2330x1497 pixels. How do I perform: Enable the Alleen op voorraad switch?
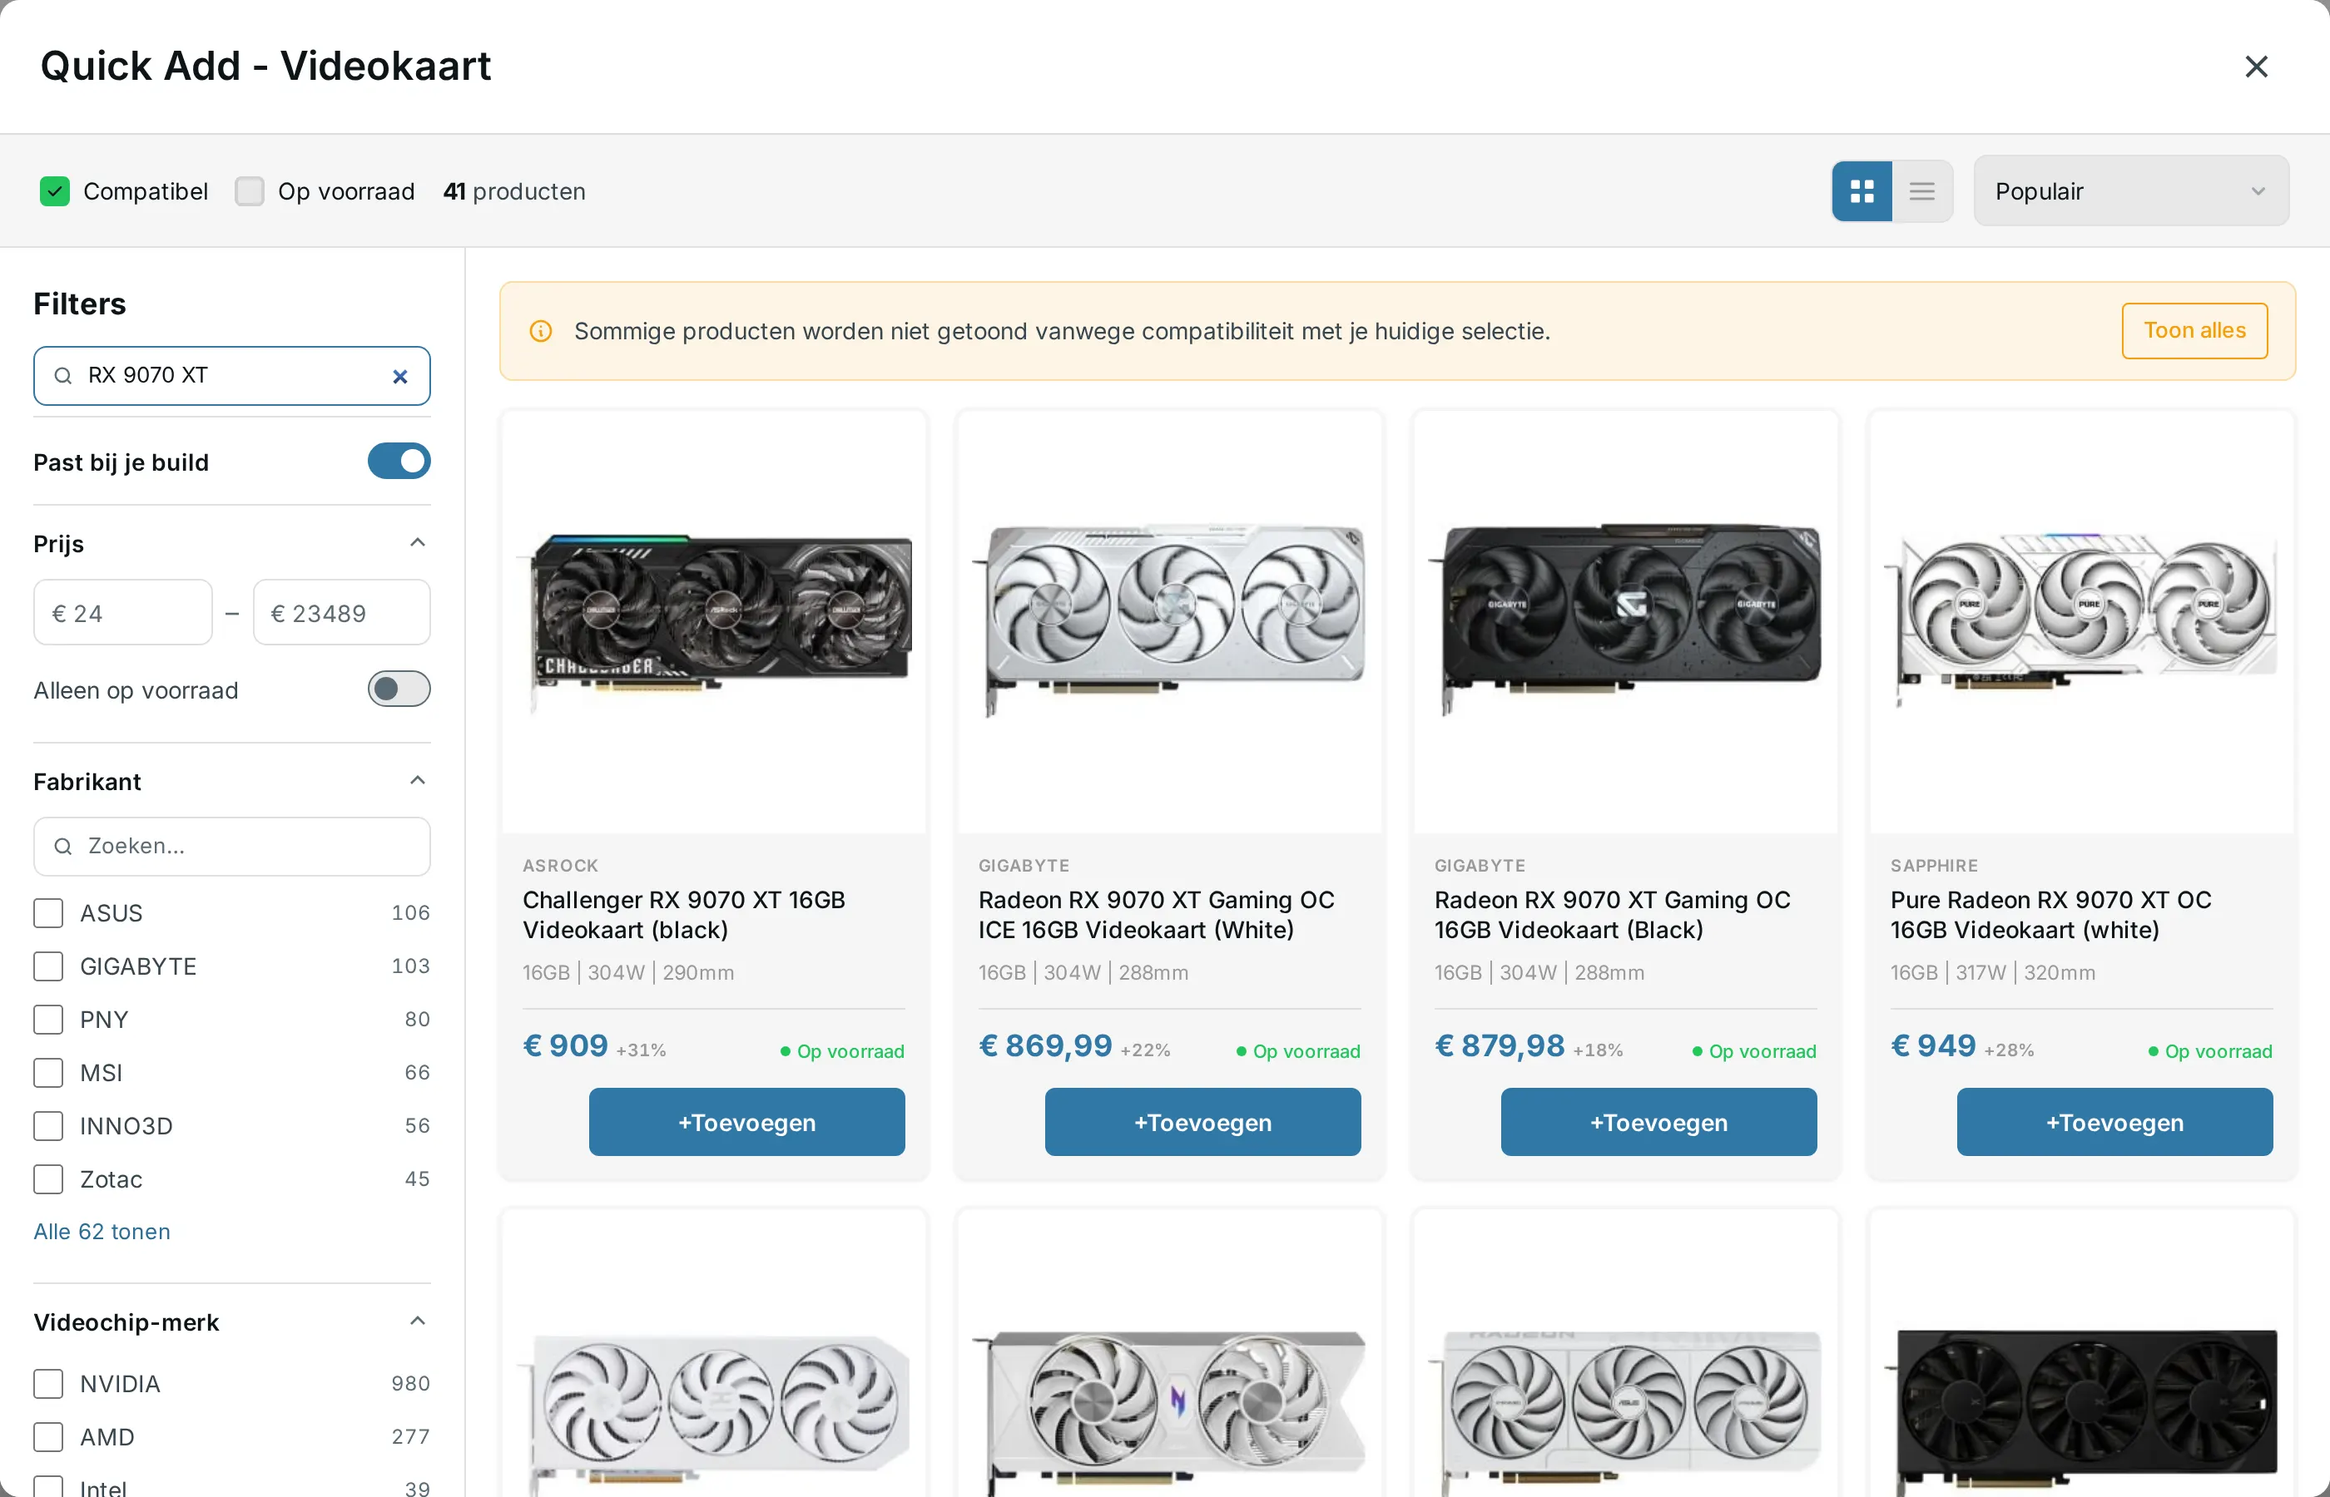pos(399,689)
